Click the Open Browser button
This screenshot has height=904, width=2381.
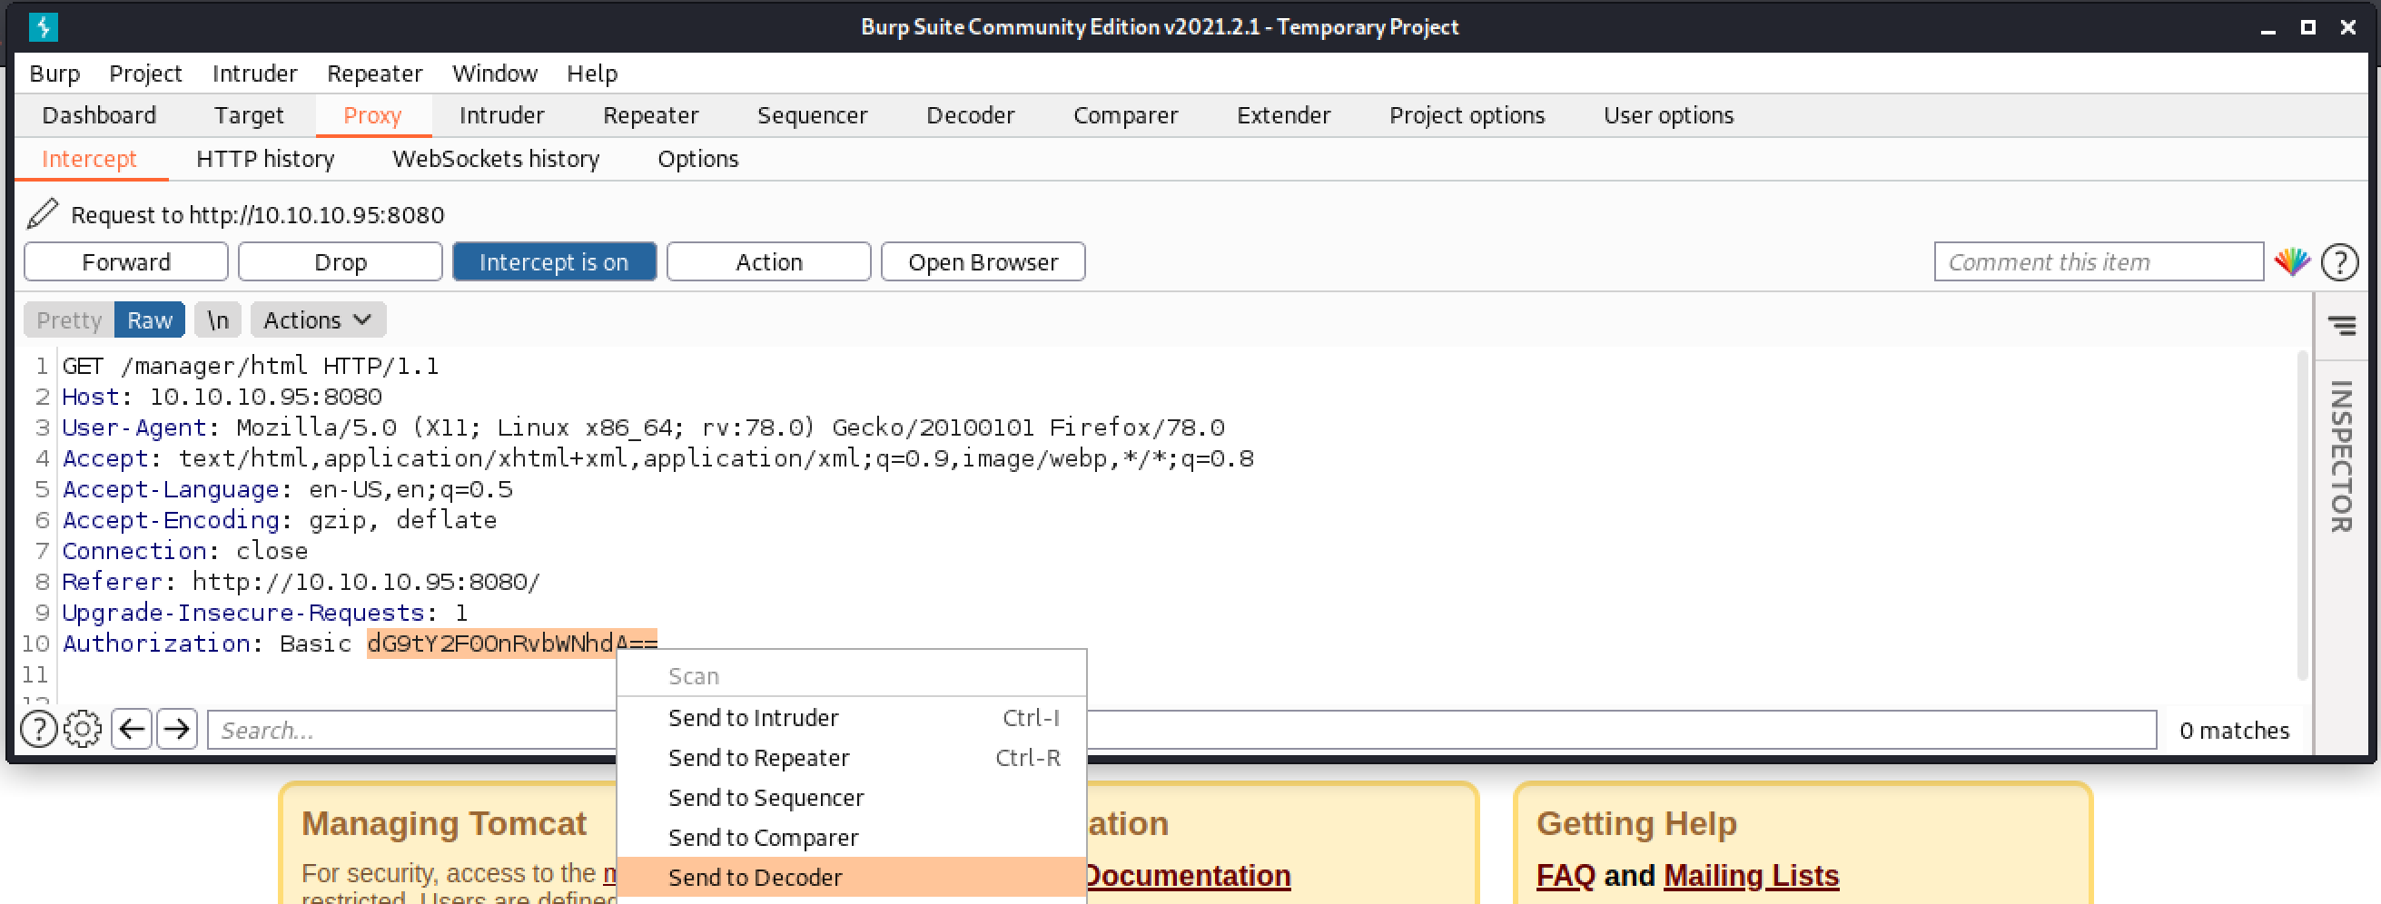[x=983, y=262]
